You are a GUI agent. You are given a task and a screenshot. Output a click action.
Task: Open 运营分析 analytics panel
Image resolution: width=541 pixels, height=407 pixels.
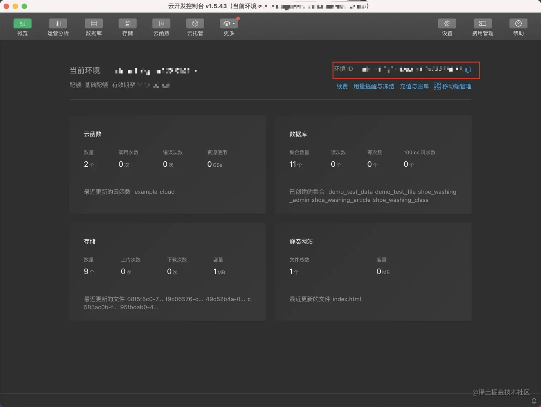(x=58, y=27)
